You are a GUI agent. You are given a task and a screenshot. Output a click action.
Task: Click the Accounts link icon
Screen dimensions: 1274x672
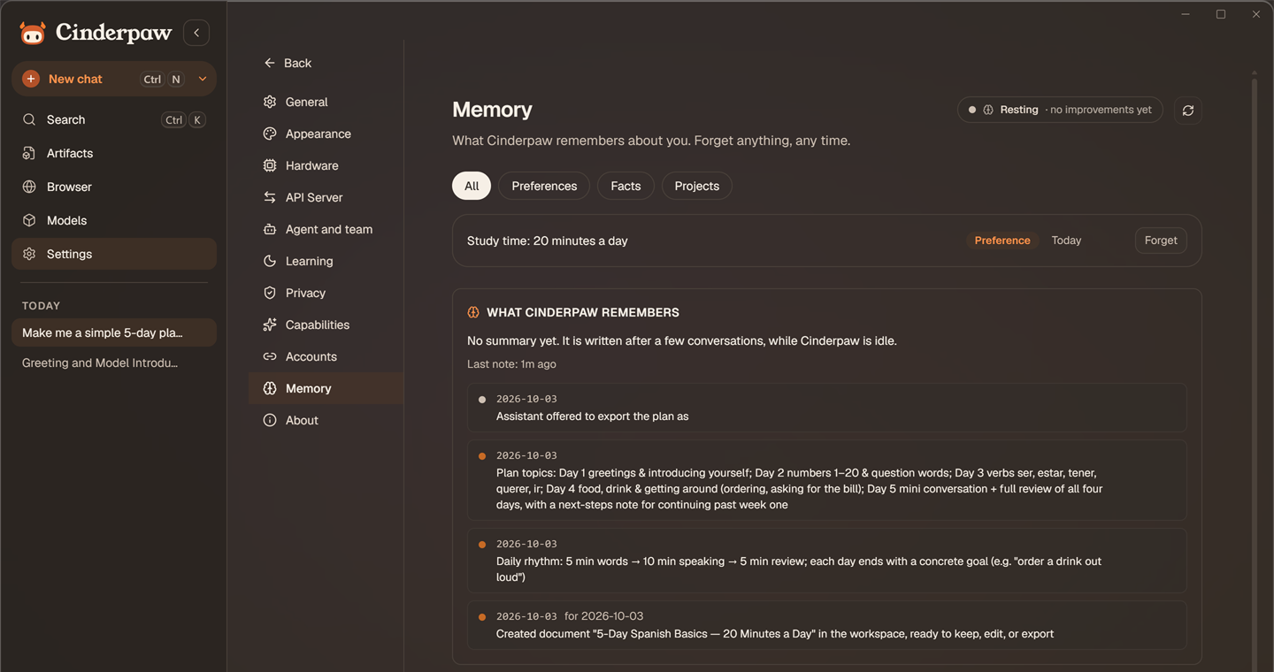270,356
